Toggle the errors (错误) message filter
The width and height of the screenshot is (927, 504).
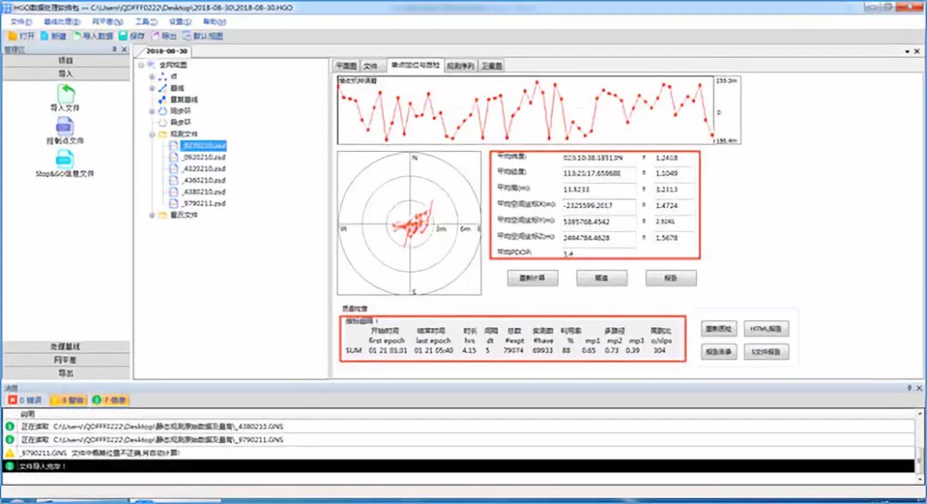(24, 400)
